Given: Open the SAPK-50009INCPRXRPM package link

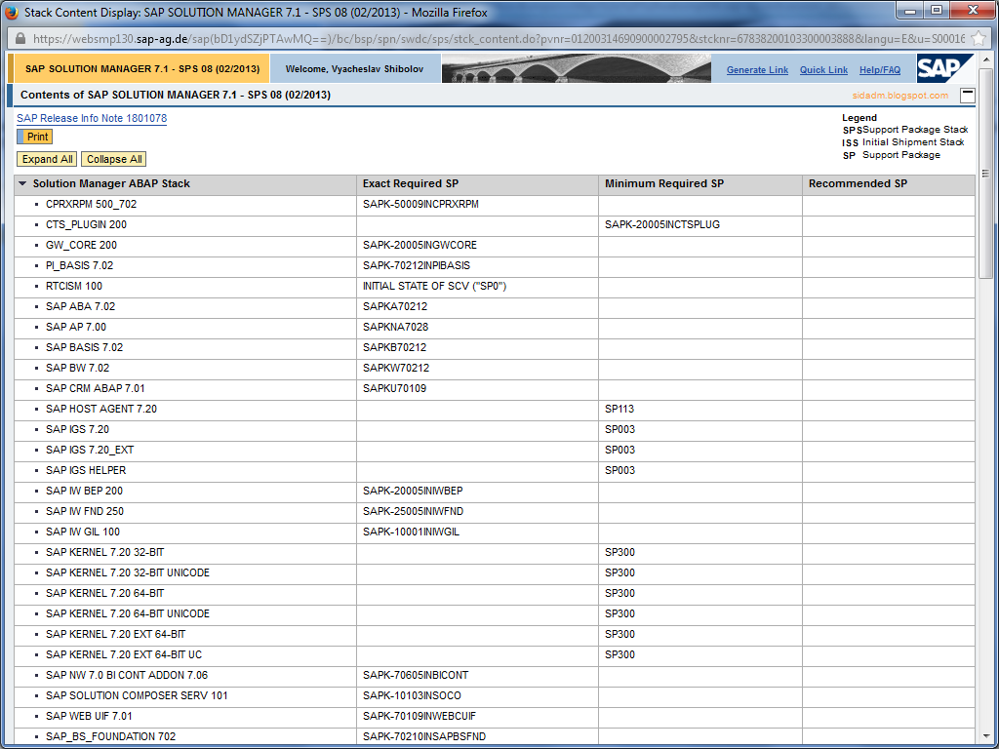Looking at the screenshot, I should (418, 204).
